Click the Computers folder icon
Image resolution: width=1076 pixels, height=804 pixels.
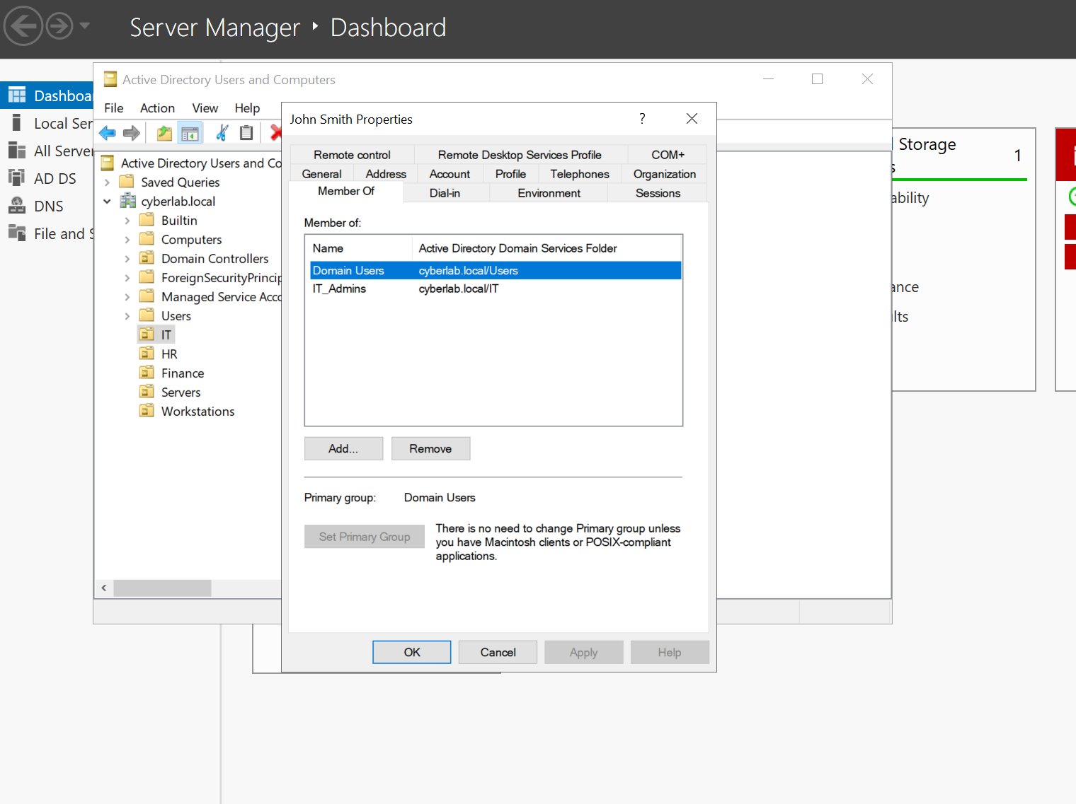(147, 240)
